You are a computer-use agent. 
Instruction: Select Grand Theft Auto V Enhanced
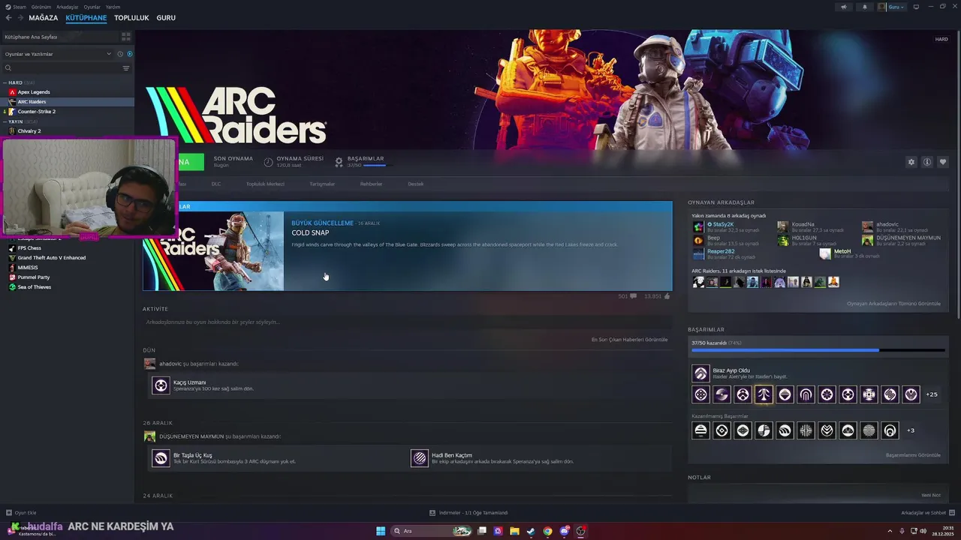click(x=52, y=258)
